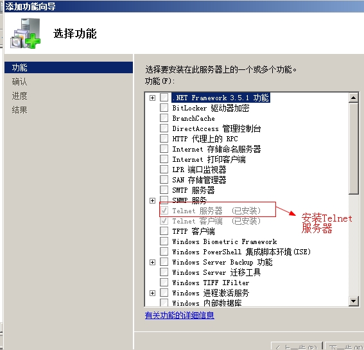Check the .NET Framework 3.5.1 功能 checkbox
364x350 pixels.
164,98
